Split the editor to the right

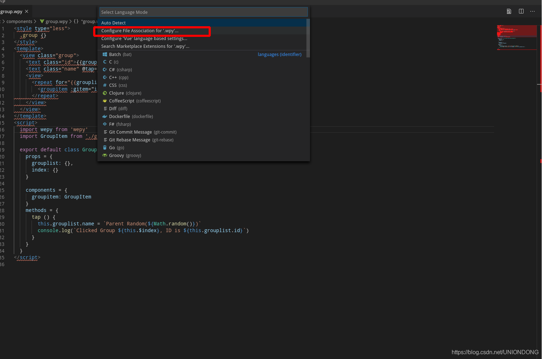[x=521, y=11]
